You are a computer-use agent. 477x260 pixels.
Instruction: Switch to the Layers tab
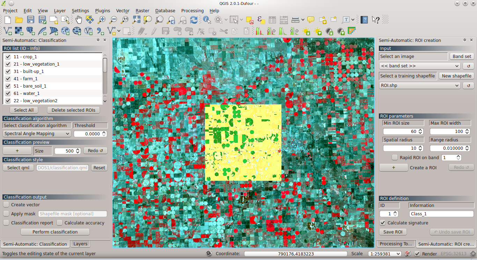tap(80, 244)
